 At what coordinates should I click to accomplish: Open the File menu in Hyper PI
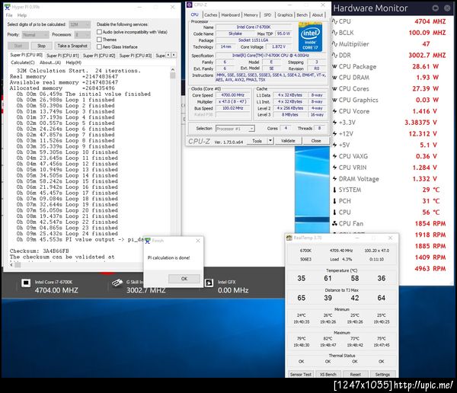click(9, 15)
